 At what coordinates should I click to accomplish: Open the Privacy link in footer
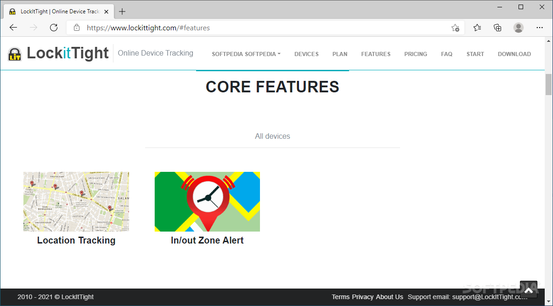363,297
